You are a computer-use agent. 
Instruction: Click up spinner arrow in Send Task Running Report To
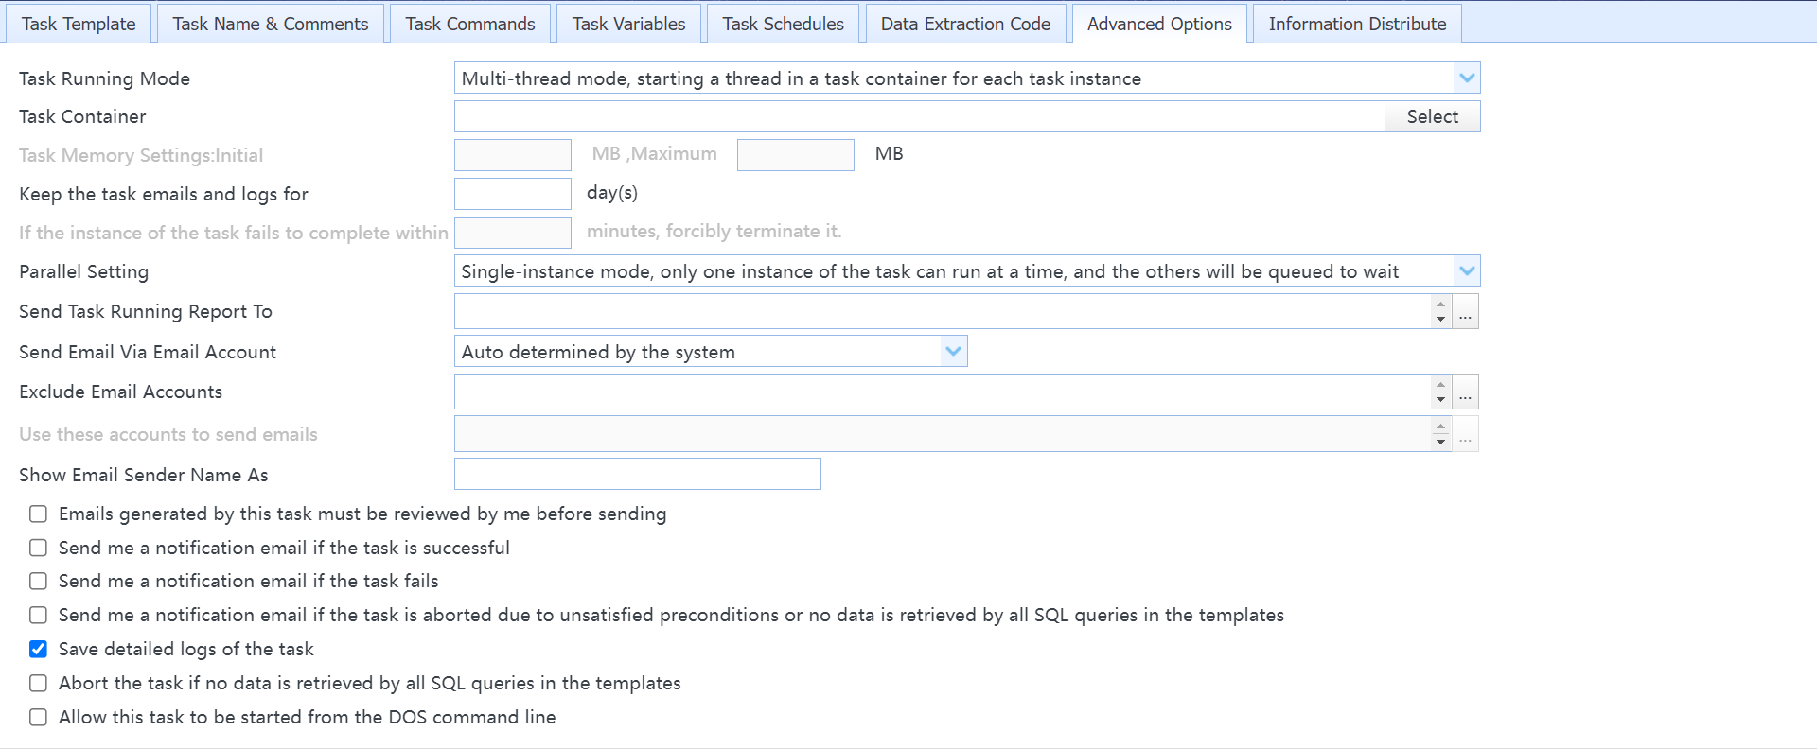click(1440, 304)
